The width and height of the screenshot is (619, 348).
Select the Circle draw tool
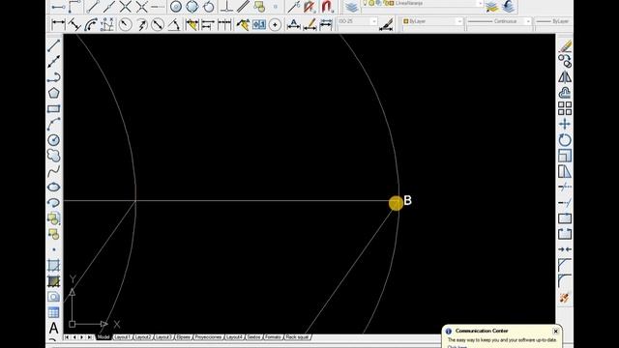[54, 139]
